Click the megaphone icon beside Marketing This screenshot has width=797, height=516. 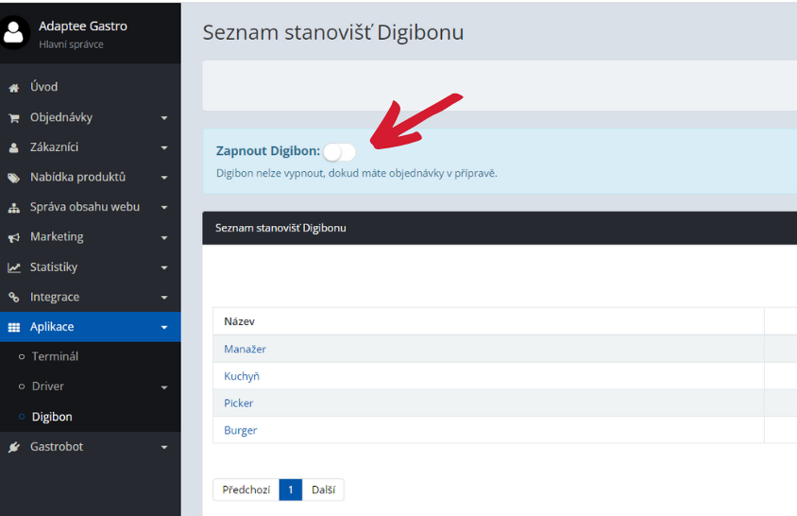click(x=14, y=237)
